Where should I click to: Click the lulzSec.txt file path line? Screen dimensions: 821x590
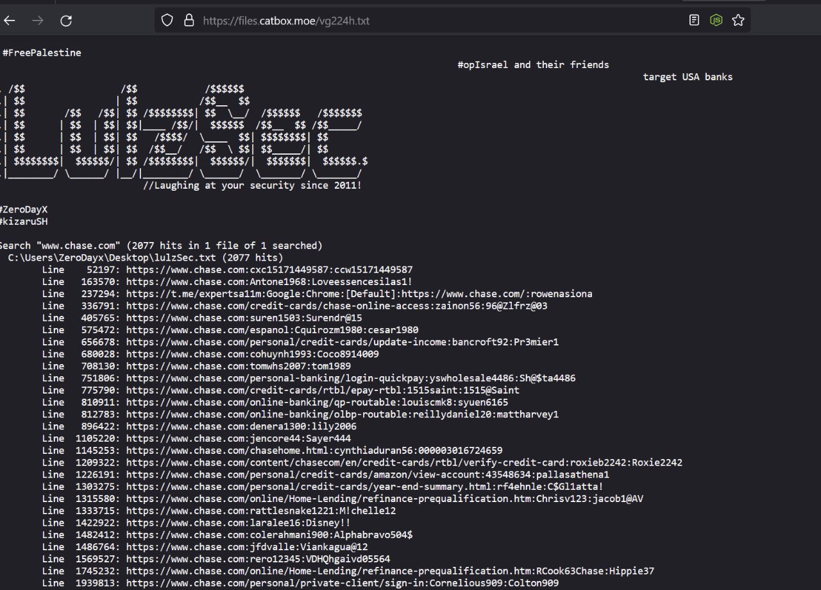[145, 257]
